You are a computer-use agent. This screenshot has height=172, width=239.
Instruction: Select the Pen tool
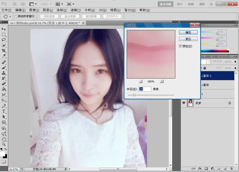tap(4, 106)
